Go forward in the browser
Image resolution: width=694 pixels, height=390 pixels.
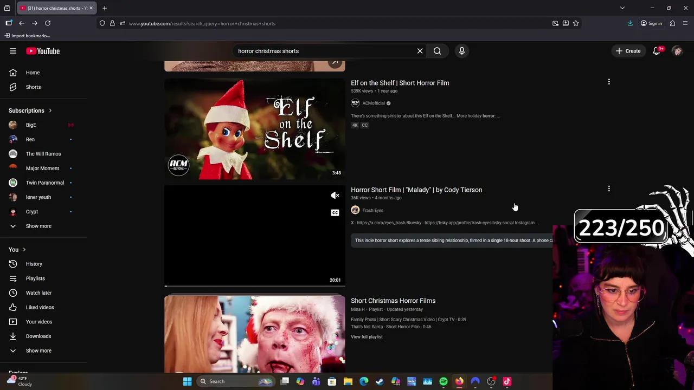(35, 23)
